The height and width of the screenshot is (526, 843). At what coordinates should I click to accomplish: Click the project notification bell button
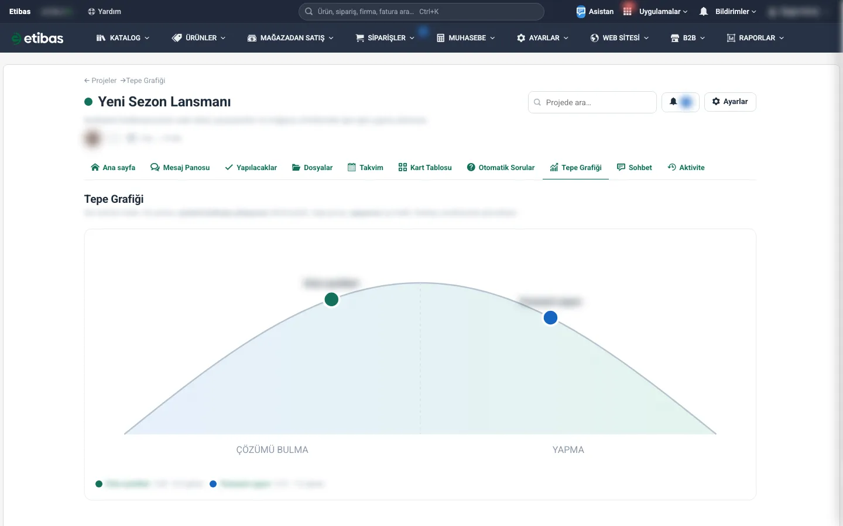point(680,102)
